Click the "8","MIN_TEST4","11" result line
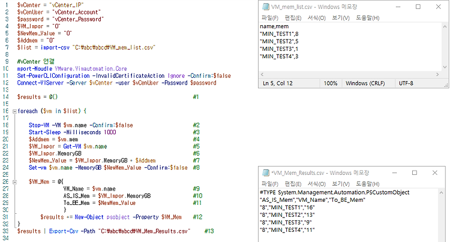This screenshot has height=242, width=450. click(x=287, y=229)
